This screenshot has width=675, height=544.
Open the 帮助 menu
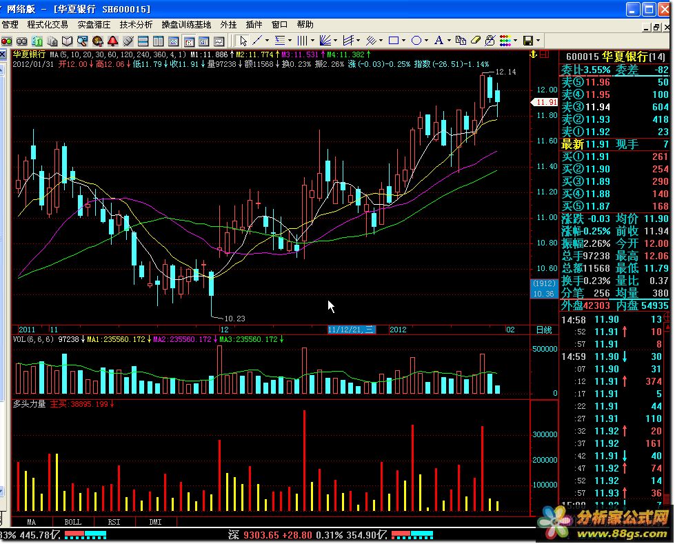click(305, 25)
